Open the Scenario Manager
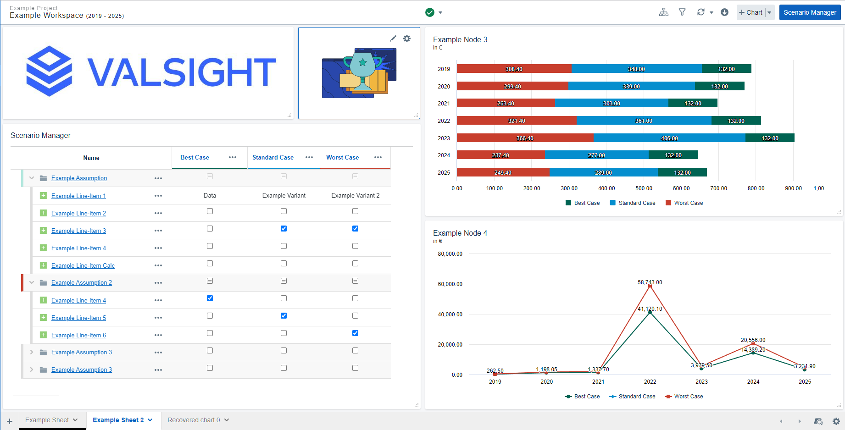 pos(810,12)
